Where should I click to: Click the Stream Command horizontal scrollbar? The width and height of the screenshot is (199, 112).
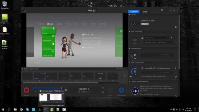click(60, 83)
